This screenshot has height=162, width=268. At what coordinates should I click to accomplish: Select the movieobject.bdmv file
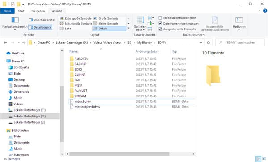[x=88, y=107]
